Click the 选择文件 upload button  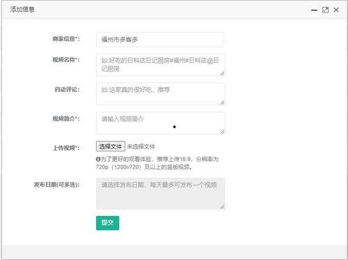pos(111,146)
